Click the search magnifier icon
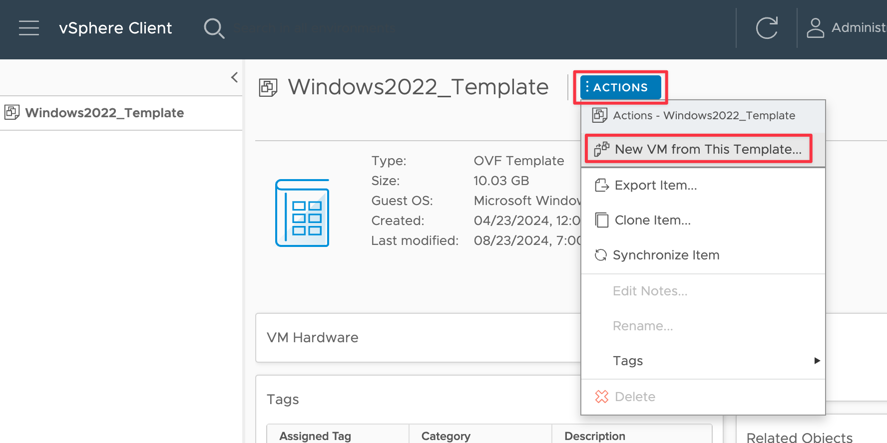 214,28
